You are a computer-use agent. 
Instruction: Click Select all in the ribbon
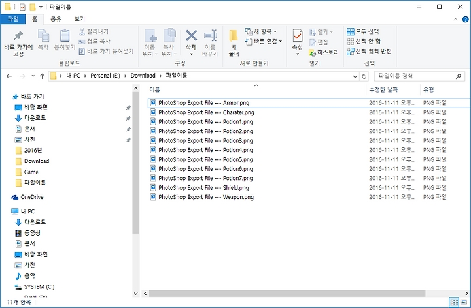click(x=363, y=31)
